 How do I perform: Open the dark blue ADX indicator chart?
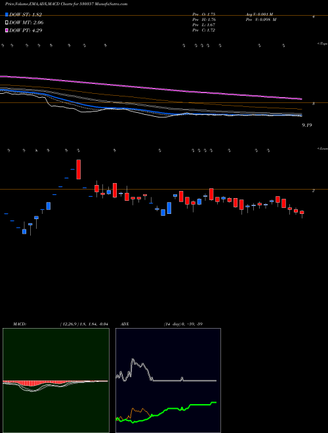click(168, 381)
